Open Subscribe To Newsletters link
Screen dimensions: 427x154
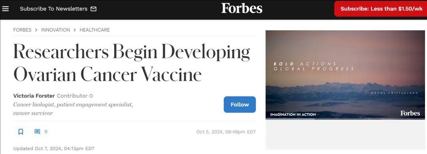click(x=54, y=9)
